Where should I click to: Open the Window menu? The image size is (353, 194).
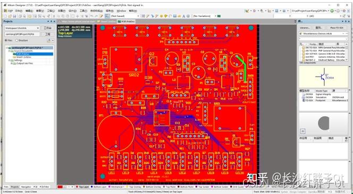(121, 11)
